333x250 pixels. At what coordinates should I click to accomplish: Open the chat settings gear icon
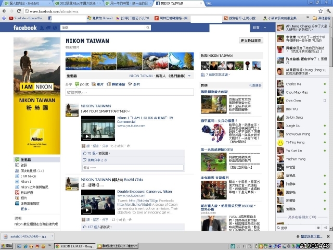(x=318, y=228)
